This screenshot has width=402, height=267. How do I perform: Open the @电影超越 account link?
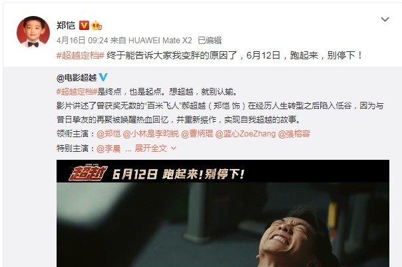pyautogui.click(x=77, y=77)
